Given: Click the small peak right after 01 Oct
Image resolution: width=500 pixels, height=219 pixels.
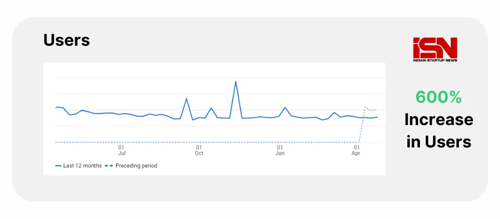Looking at the screenshot, I should point(211,108).
